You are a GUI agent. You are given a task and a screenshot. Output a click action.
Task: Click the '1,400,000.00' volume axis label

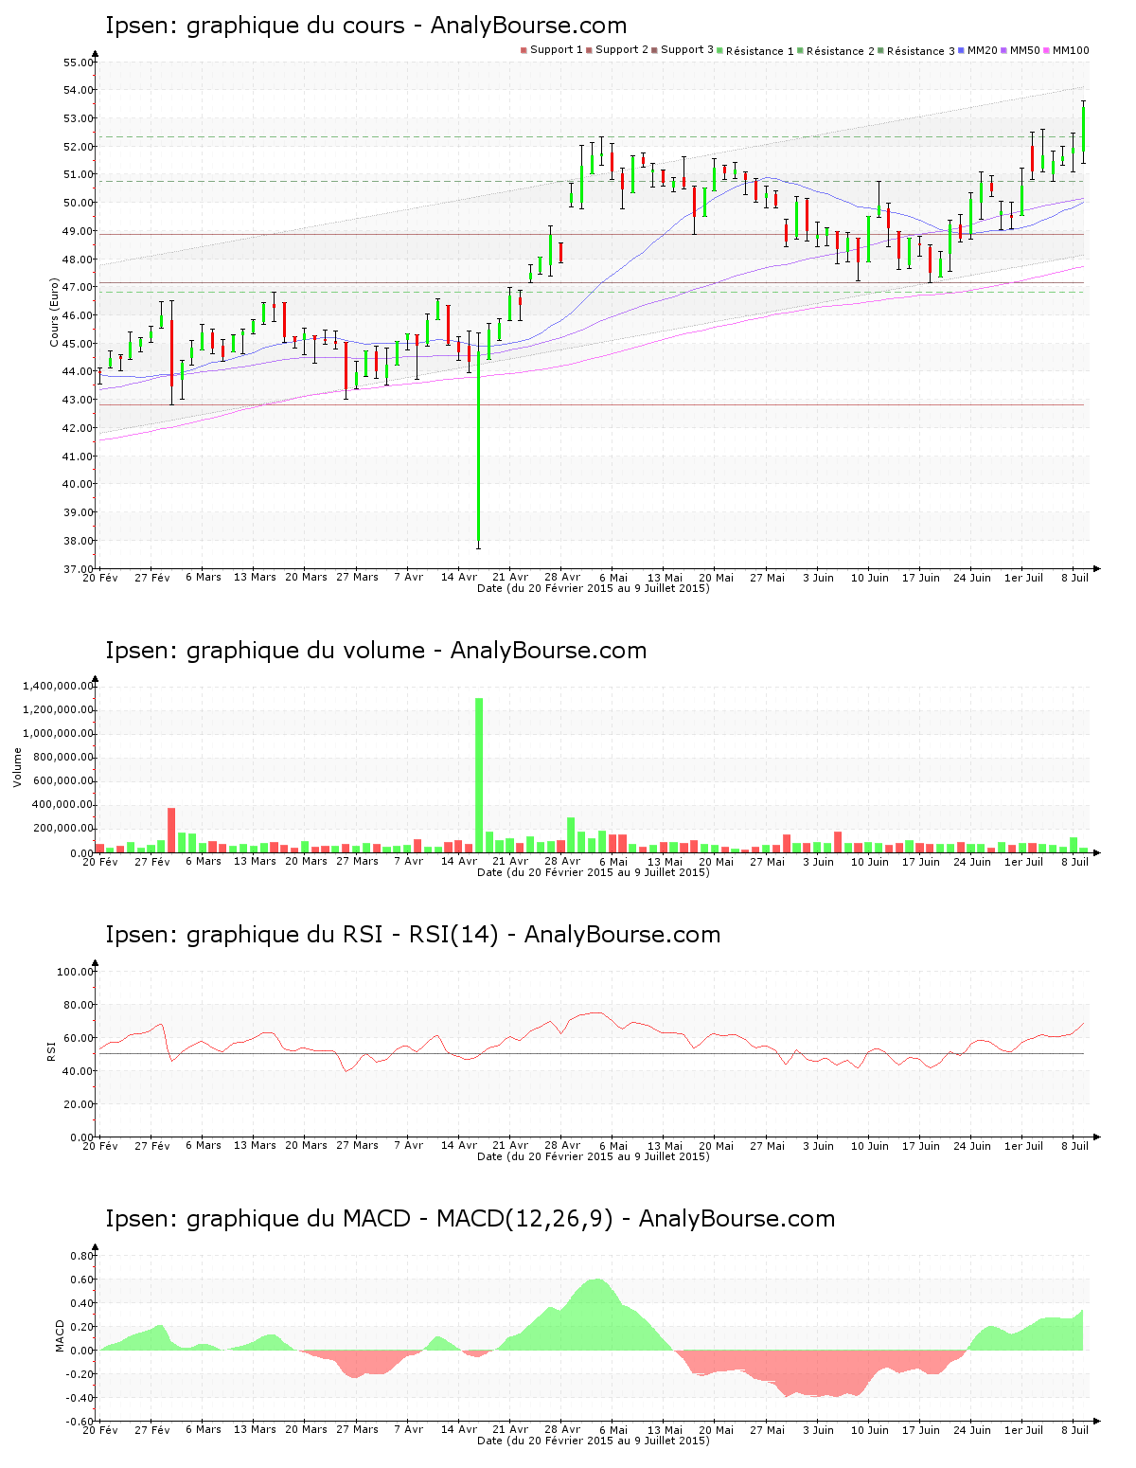[59, 686]
